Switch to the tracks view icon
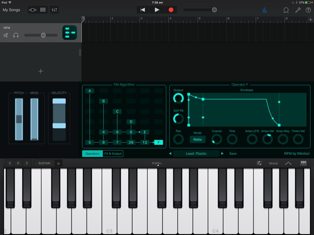 43,10
